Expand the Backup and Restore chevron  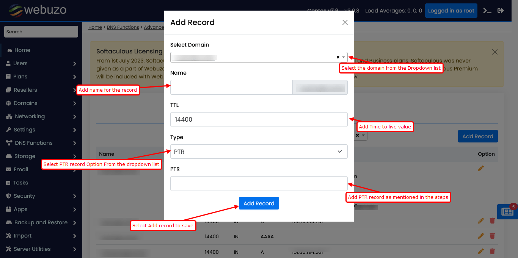coord(75,223)
